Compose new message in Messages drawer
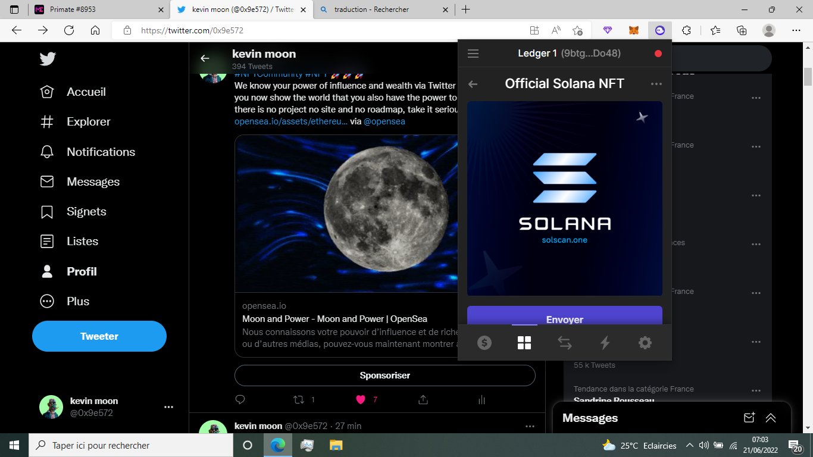Image resolution: width=813 pixels, height=457 pixels. 749,418
